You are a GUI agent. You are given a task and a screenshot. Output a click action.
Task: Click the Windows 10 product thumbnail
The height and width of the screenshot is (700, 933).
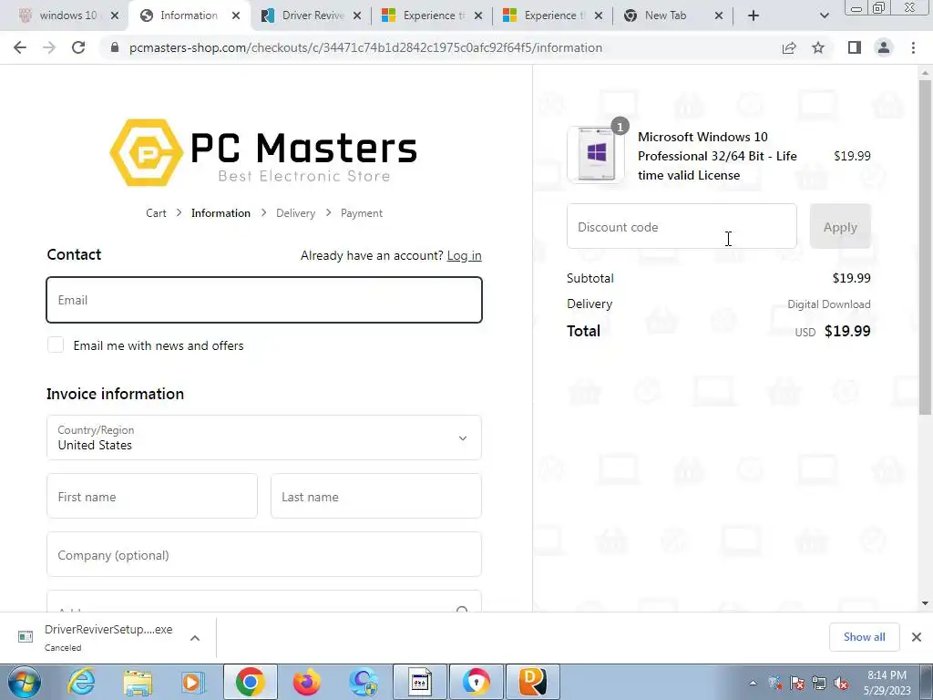pyautogui.click(x=596, y=155)
